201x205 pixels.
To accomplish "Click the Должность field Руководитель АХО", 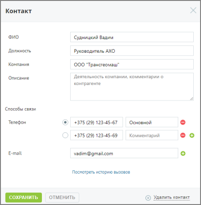I will tap(132, 50).
